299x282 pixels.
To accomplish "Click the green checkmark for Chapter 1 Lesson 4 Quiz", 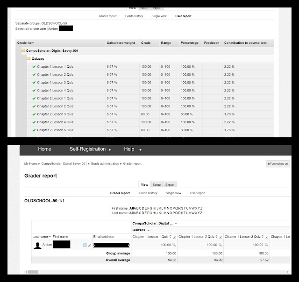I will 34,91.
